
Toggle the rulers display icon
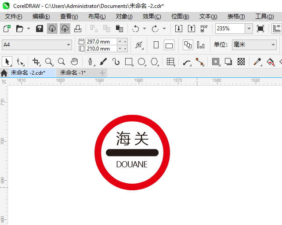click(277, 29)
